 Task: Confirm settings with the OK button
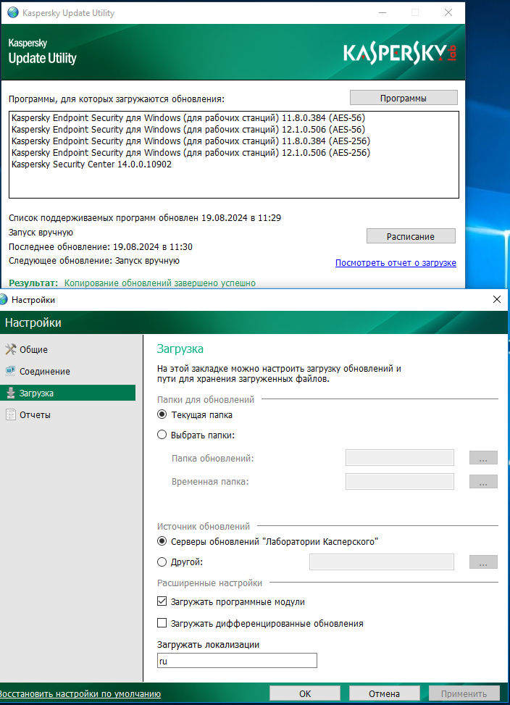tap(305, 693)
